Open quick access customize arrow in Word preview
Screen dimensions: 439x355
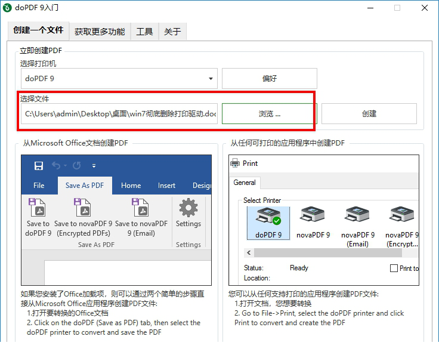(x=94, y=166)
